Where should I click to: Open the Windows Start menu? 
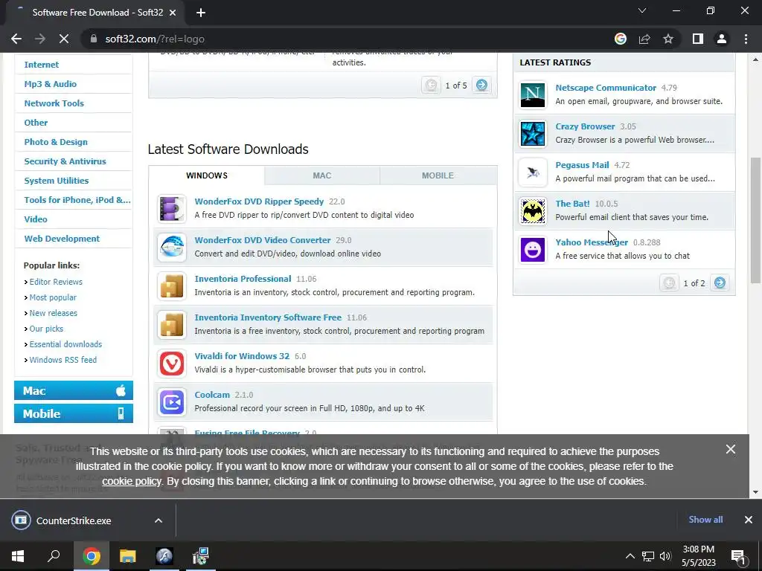[x=18, y=556]
